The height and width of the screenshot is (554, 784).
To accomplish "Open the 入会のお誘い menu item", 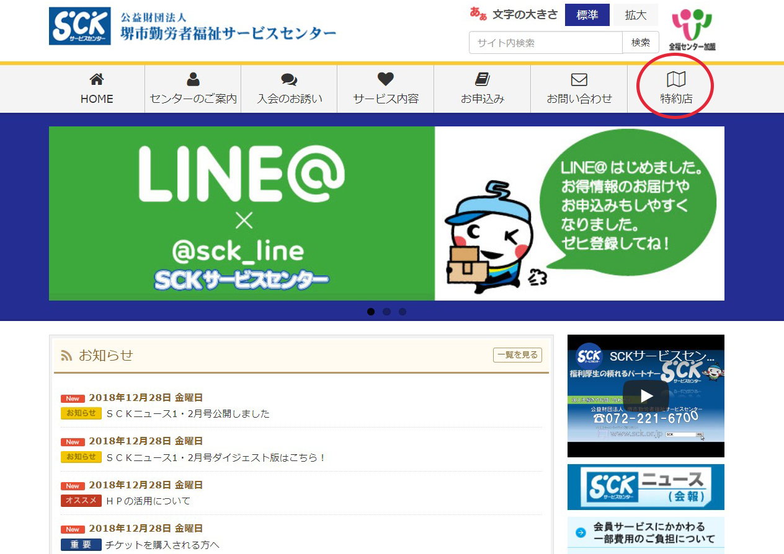I will 290,89.
